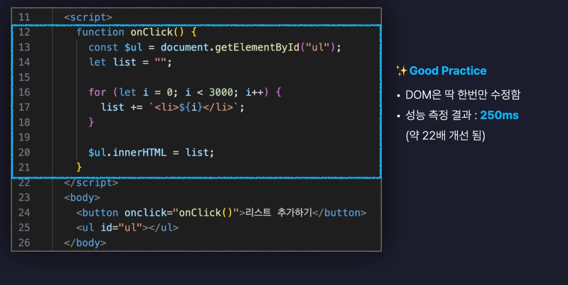This screenshot has height=285, width=568.
Task: Click line number 16 in the gutter
Action: click(24, 92)
